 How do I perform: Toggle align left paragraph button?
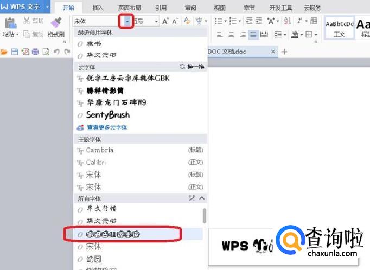tap(220, 35)
